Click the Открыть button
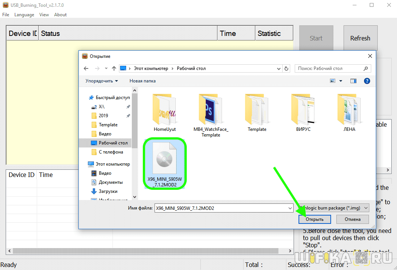397x270 pixels. (x=314, y=219)
